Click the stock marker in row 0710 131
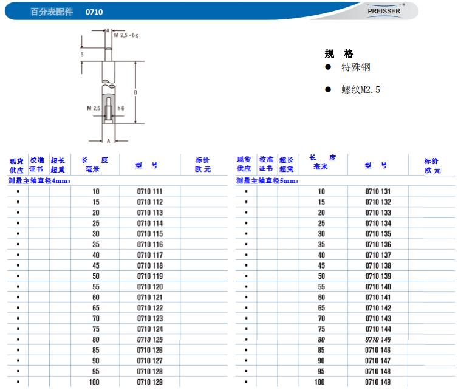This screenshot has height=390, width=461. click(x=246, y=191)
